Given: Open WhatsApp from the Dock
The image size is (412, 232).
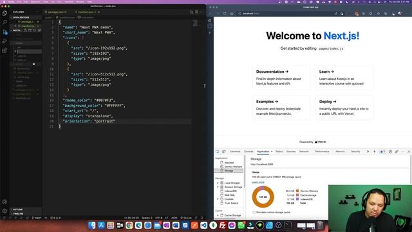Looking at the screenshot, I should [241, 225].
